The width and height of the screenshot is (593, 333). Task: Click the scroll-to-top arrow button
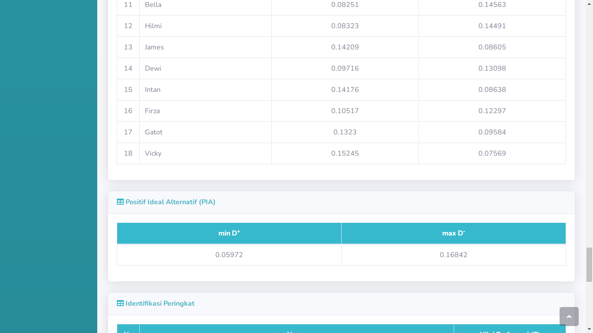pyautogui.click(x=569, y=317)
